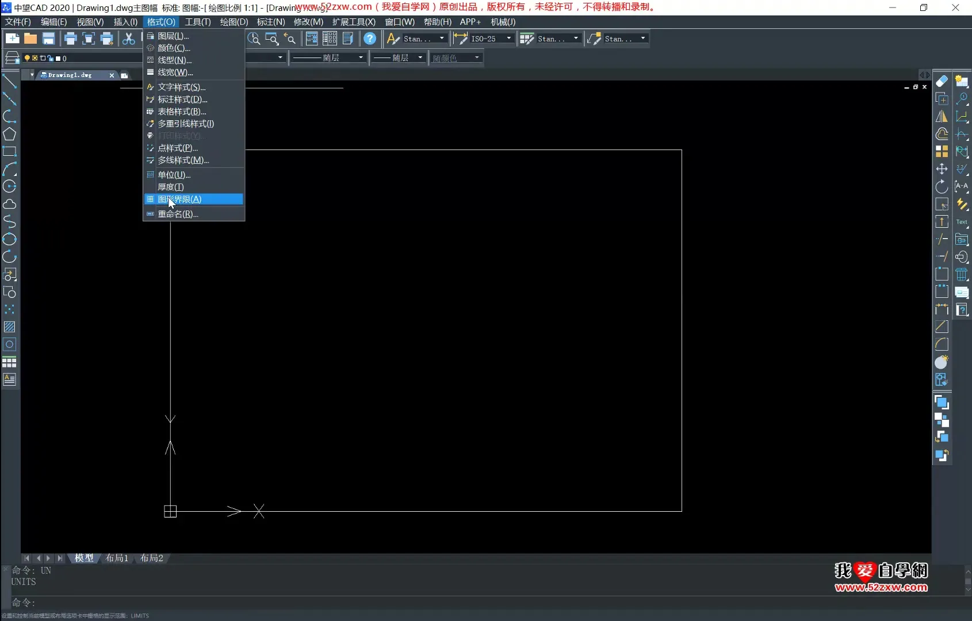Image resolution: width=972 pixels, height=621 pixels.
Task: Open the 绘图(D) menu
Action: pyautogui.click(x=234, y=22)
